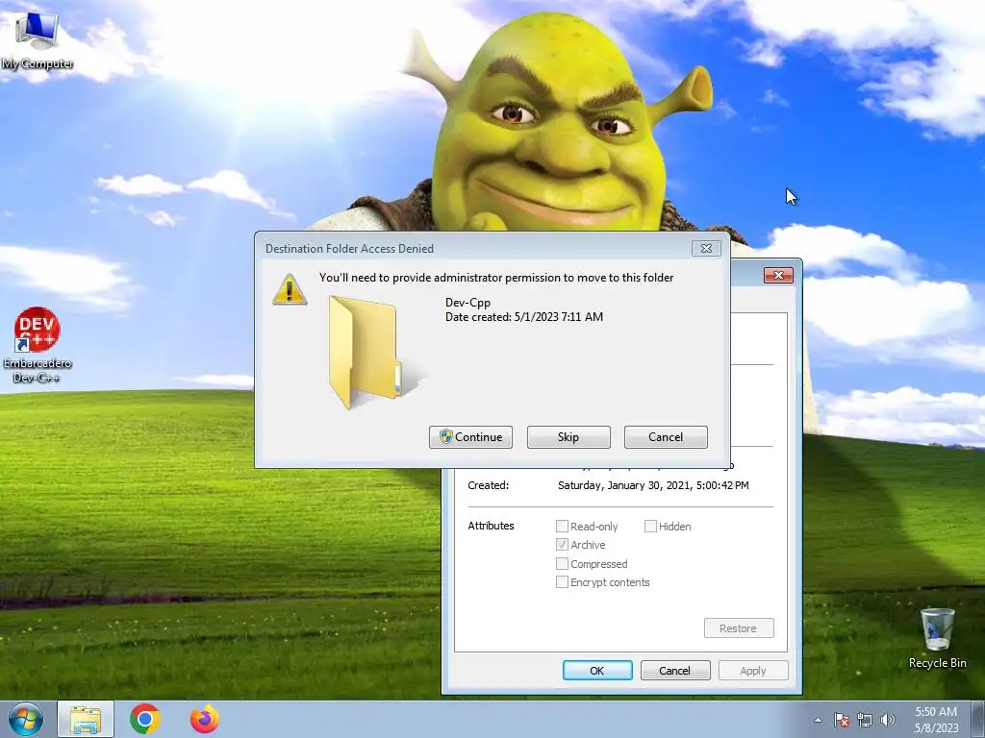The width and height of the screenshot is (985, 738).
Task: Click the yellow warning triangle in the dialog
Action: coord(290,290)
